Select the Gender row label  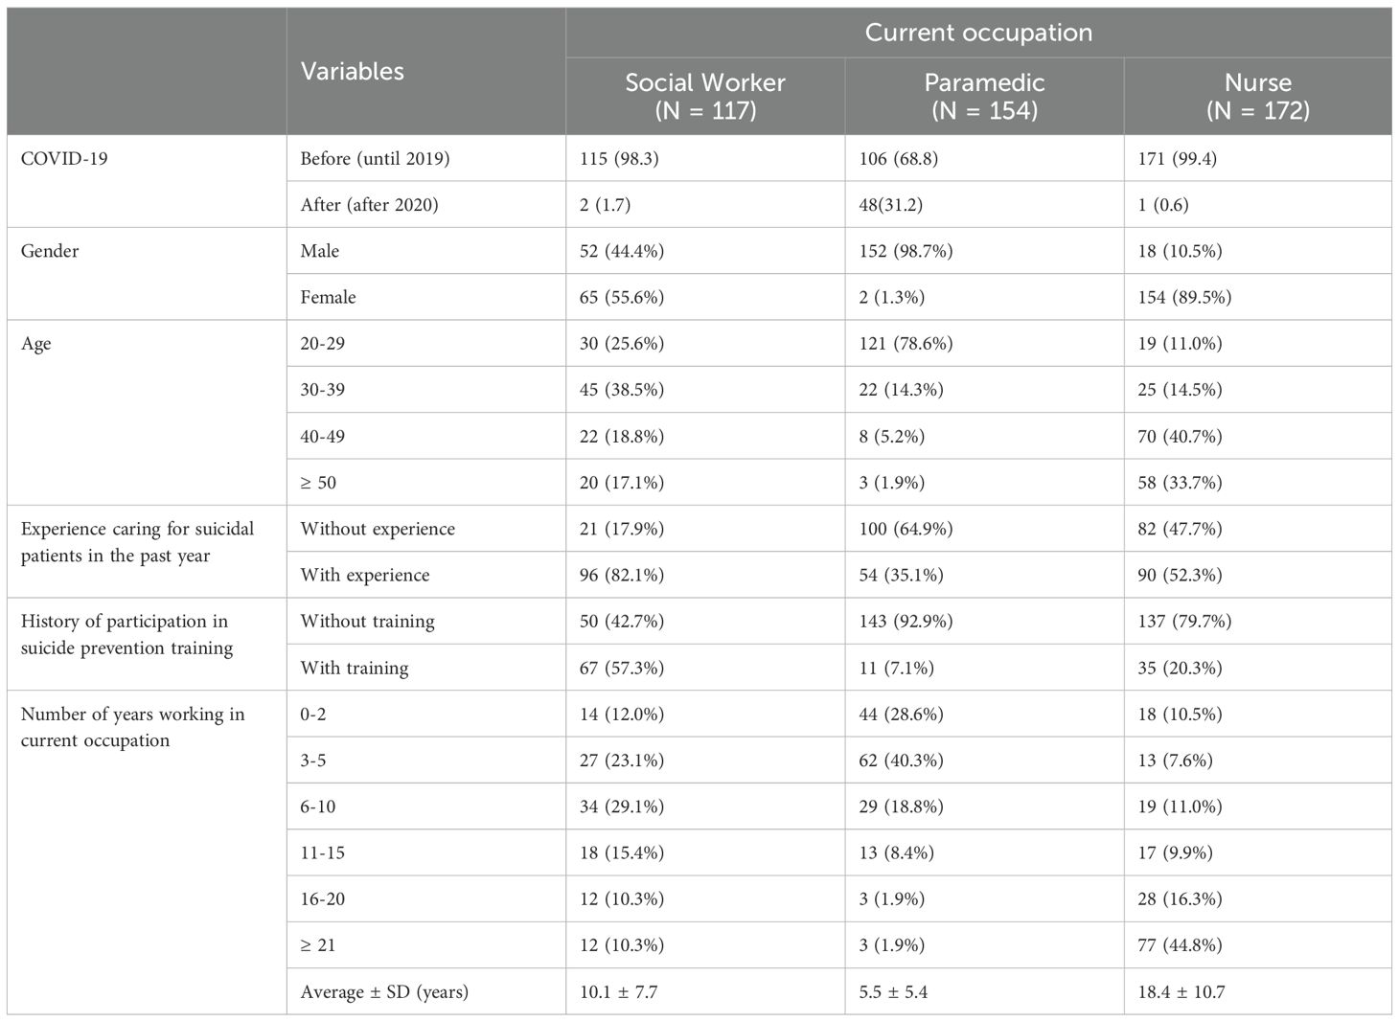50,251
